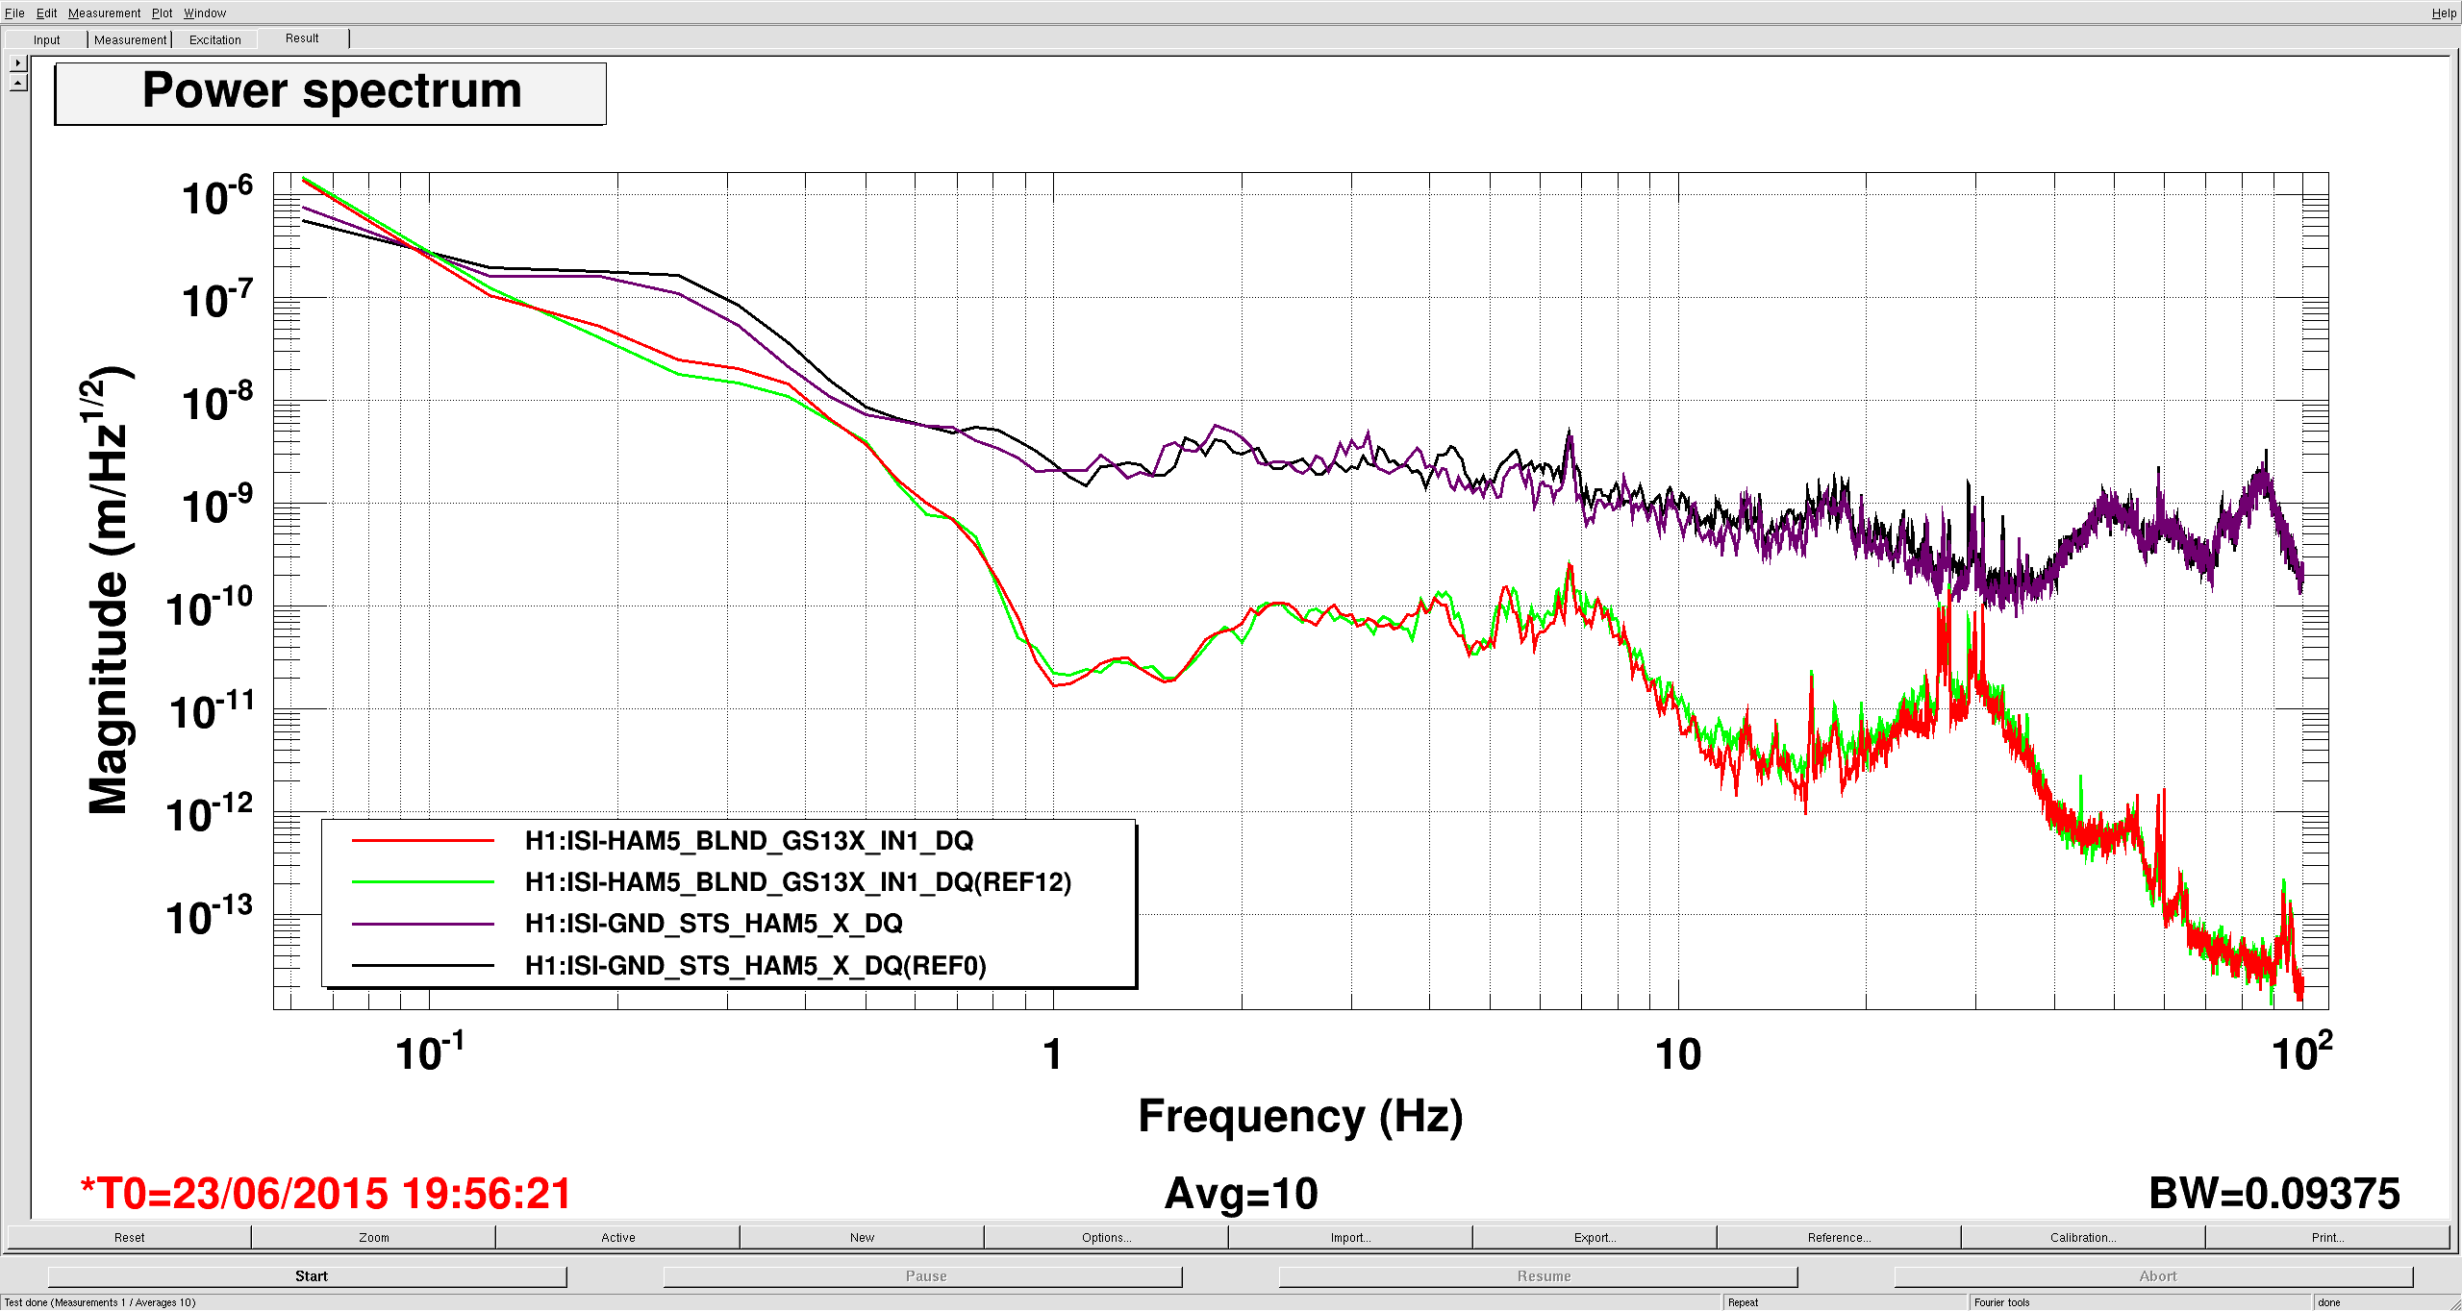Click the Reset plot button
The height and width of the screenshot is (1311, 2462).
[129, 1237]
